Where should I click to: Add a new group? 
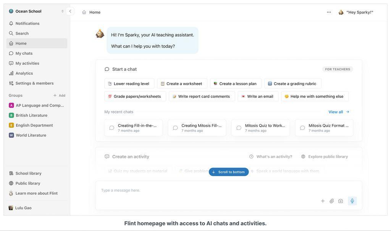[x=59, y=96]
